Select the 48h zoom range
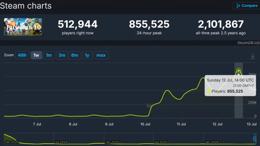This screenshot has height=146, width=260. pos(22,55)
